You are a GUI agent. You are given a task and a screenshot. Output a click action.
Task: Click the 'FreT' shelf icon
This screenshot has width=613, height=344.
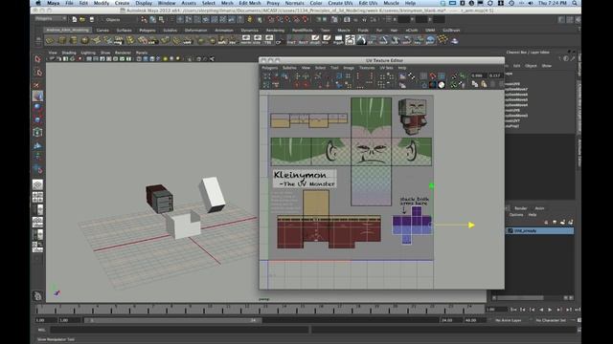[291, 40]
